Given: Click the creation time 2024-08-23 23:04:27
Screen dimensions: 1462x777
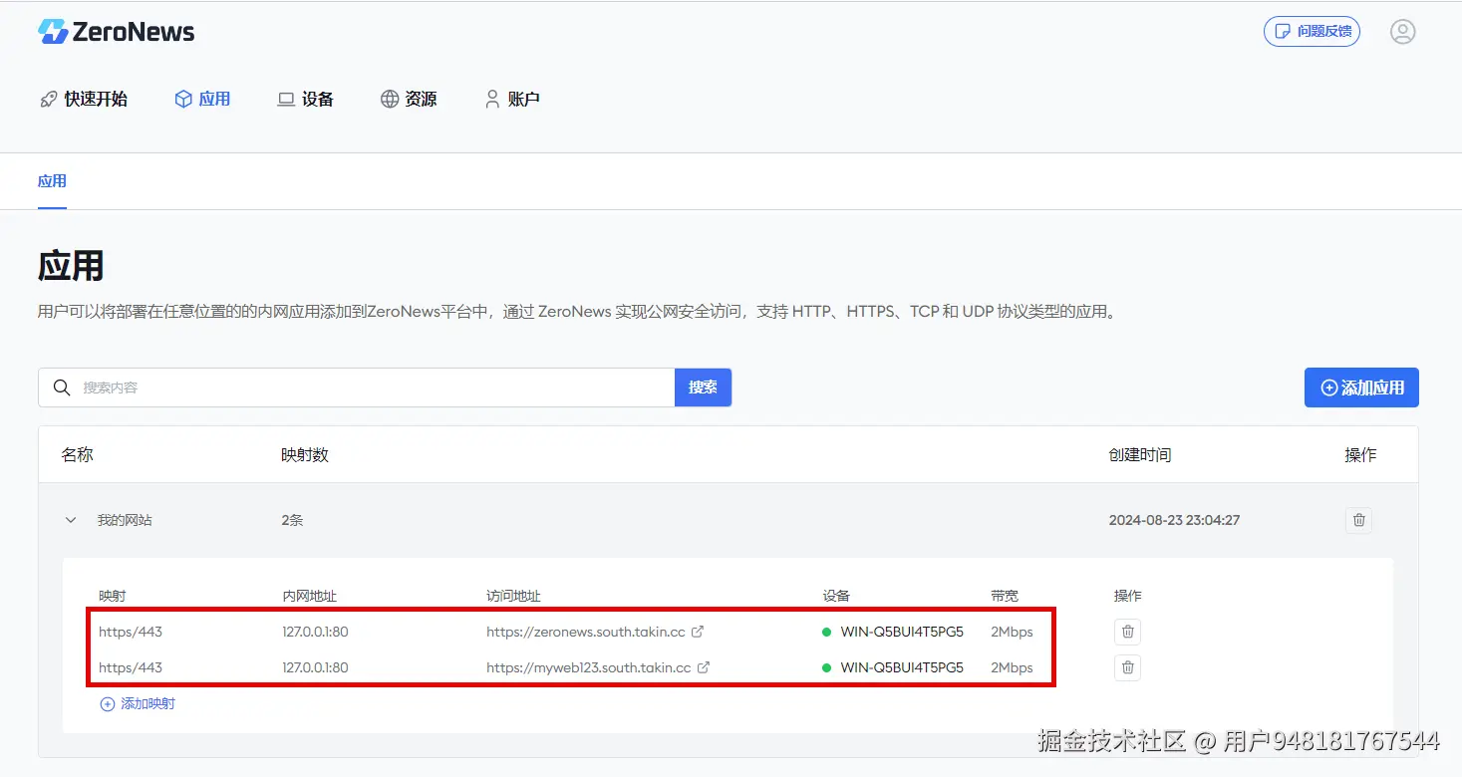Looking at the screenshot, I should point(1174,520).
